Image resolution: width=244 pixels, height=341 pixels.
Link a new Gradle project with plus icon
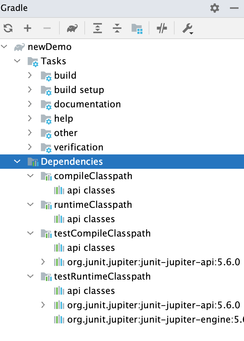[28, 28]
